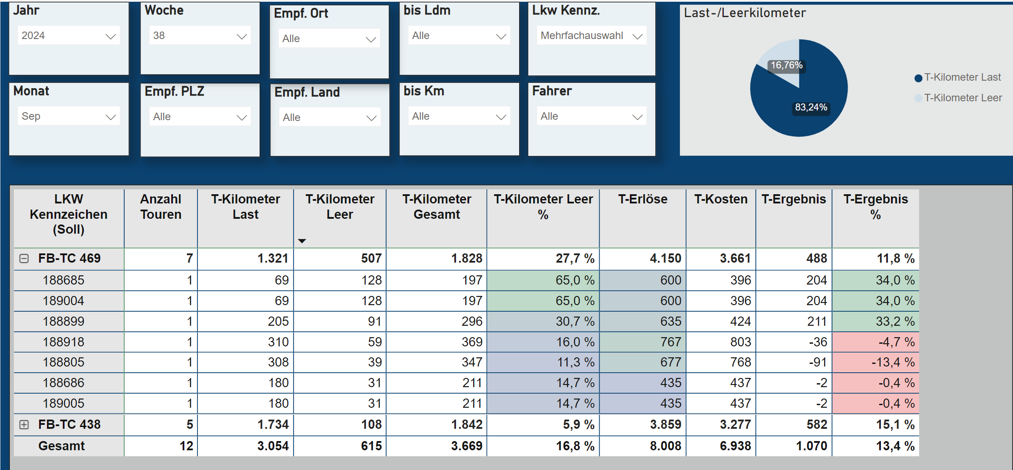Click T-Kilometer Last legend marker
This screenshot has height=470, width=1013.
tap(918, 78)
